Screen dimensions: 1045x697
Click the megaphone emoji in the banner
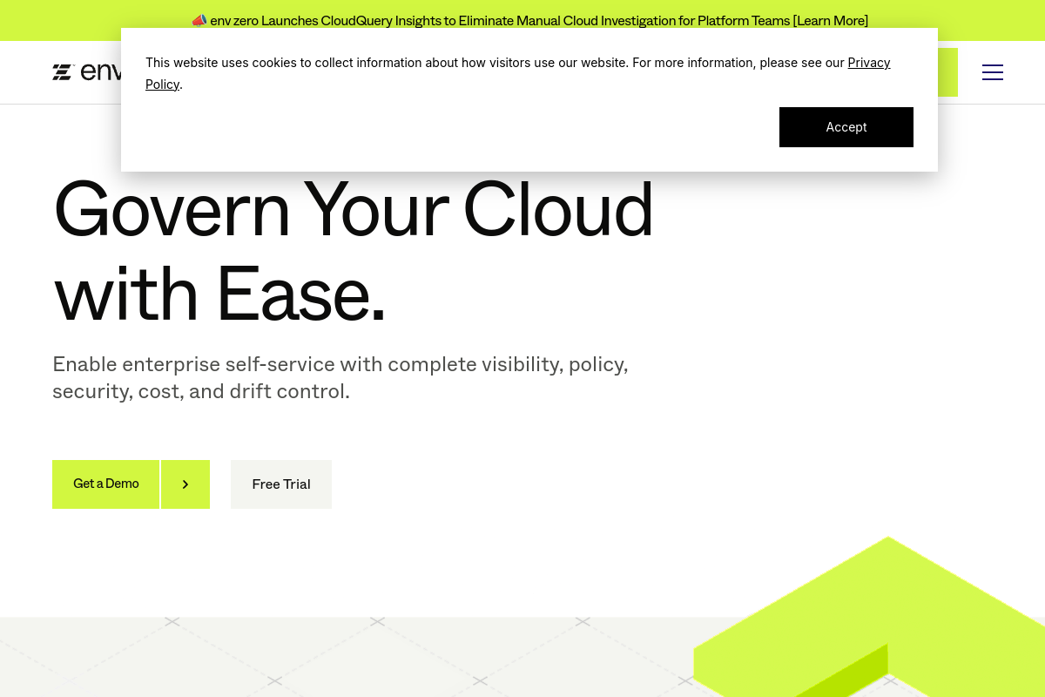pos(199,20)
